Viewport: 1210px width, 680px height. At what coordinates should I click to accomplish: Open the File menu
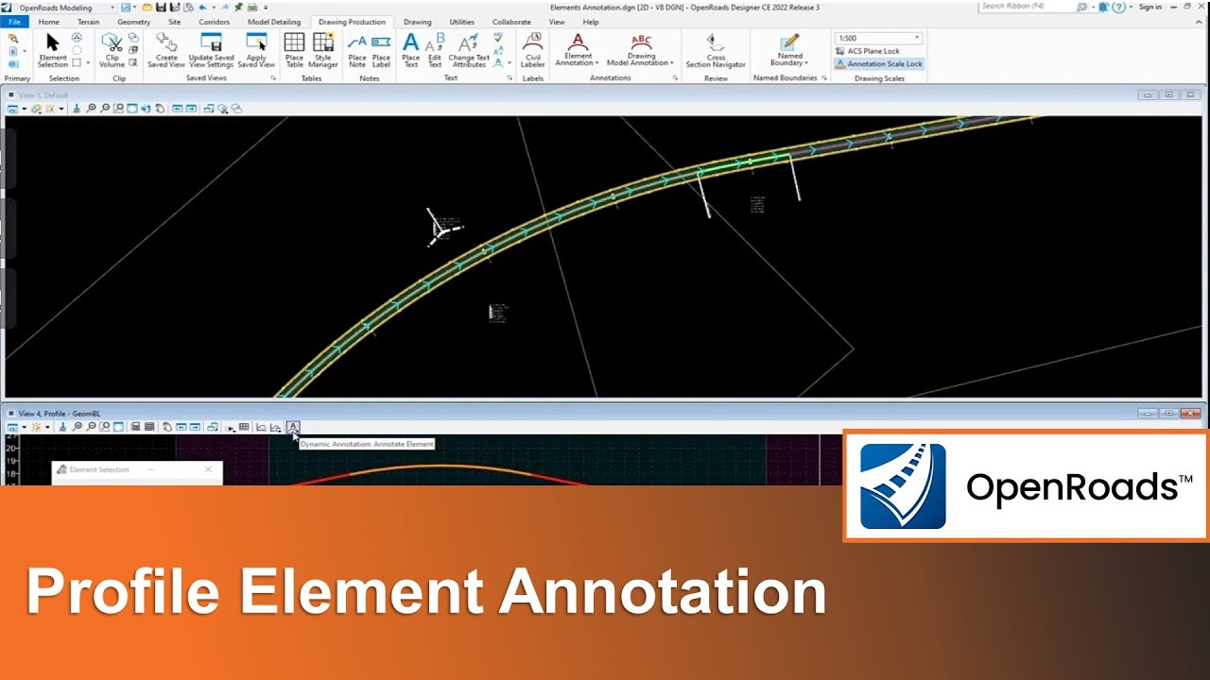point(14,22)
